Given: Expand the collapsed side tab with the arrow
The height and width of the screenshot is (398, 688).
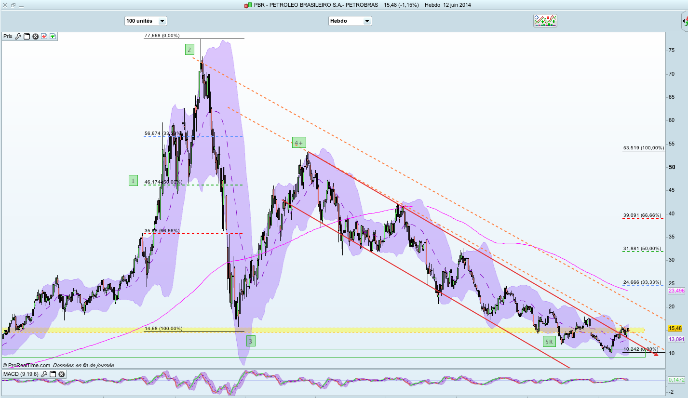Looking at the screenshot, I should coord(684,21).
